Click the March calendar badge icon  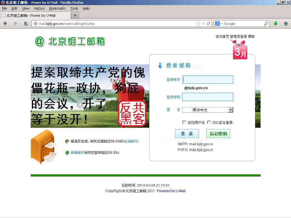240,52
